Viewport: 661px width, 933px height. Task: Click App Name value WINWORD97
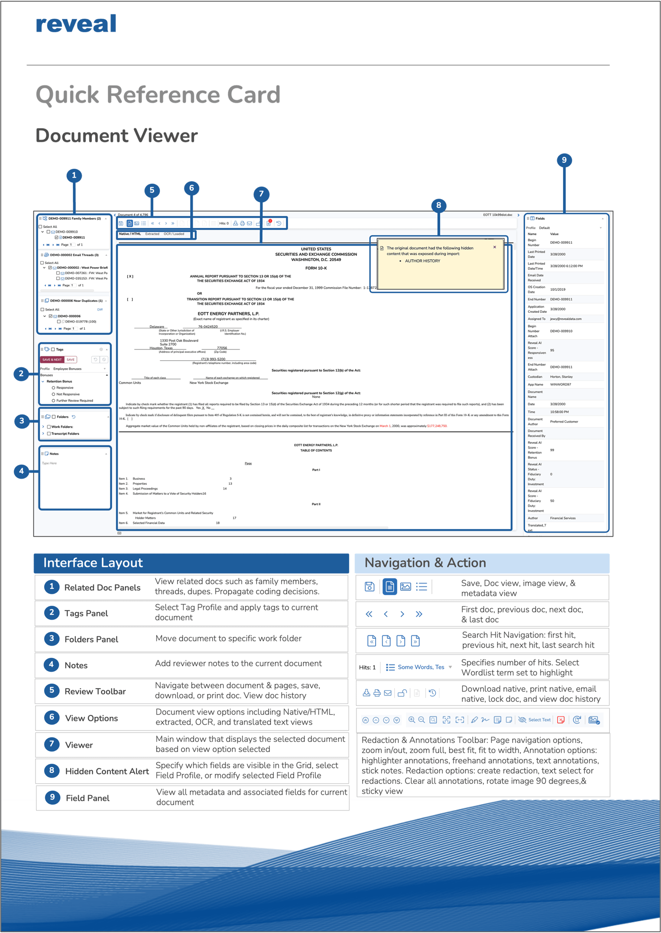click(560, 384)
